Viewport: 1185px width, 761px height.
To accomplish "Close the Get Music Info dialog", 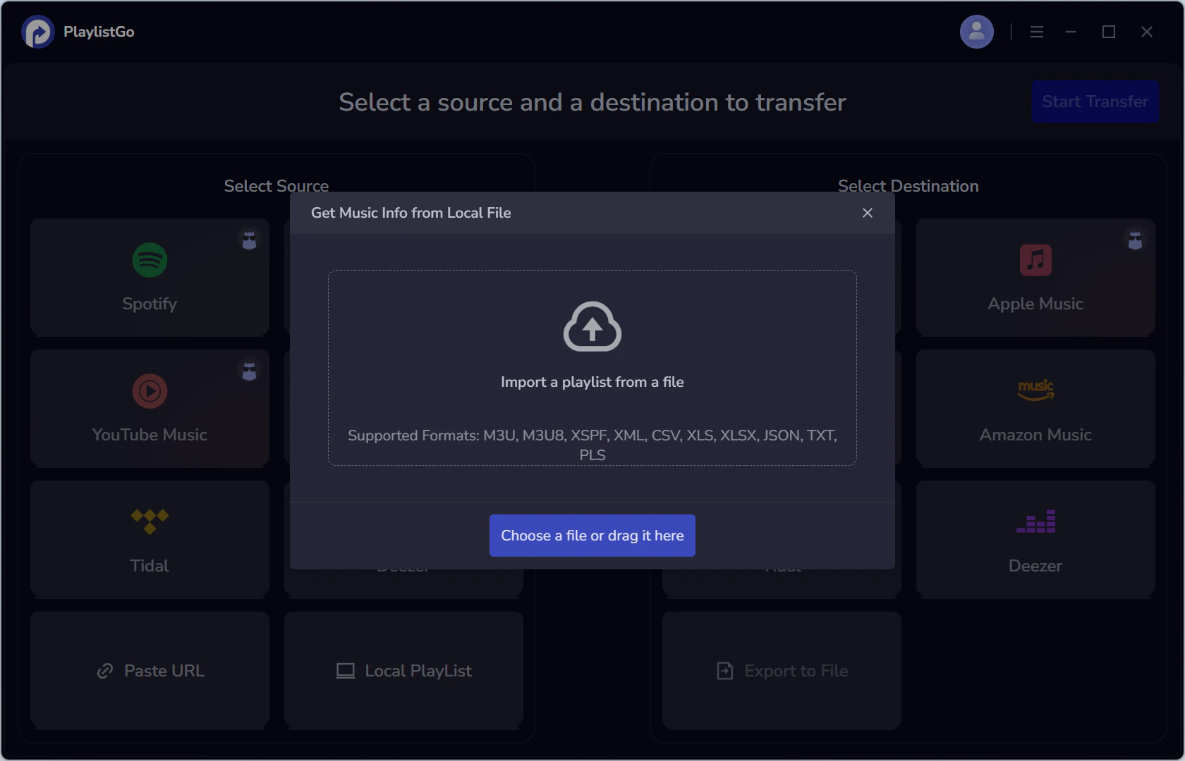I will pyautogui.click(x=867, y=213).
